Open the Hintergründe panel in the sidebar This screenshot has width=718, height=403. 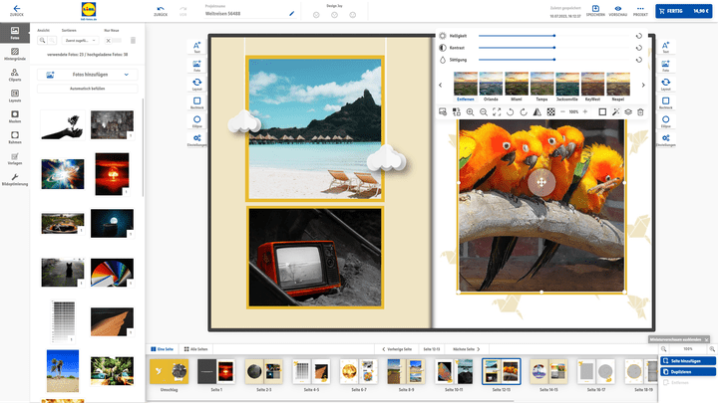[14, 53]
